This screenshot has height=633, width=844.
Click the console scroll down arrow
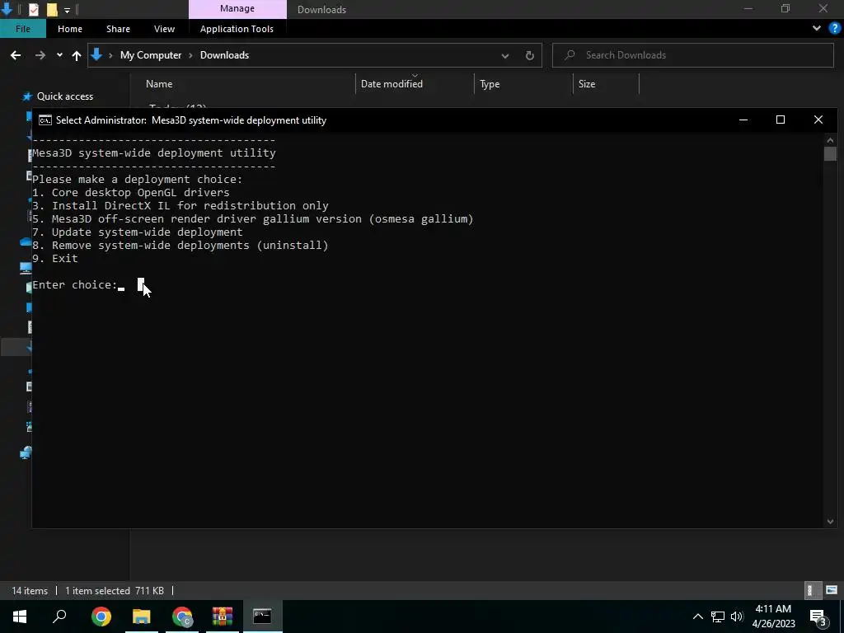(830, 521)
